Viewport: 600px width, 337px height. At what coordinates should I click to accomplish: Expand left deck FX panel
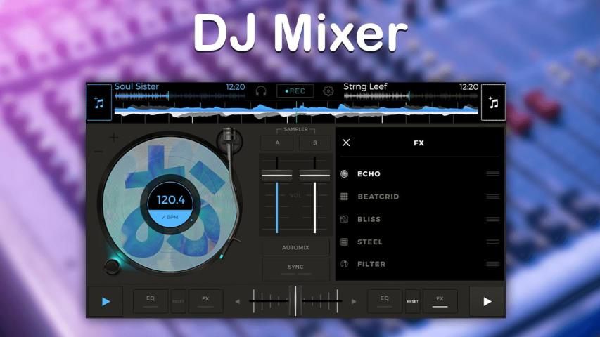[x=205, y=300]
